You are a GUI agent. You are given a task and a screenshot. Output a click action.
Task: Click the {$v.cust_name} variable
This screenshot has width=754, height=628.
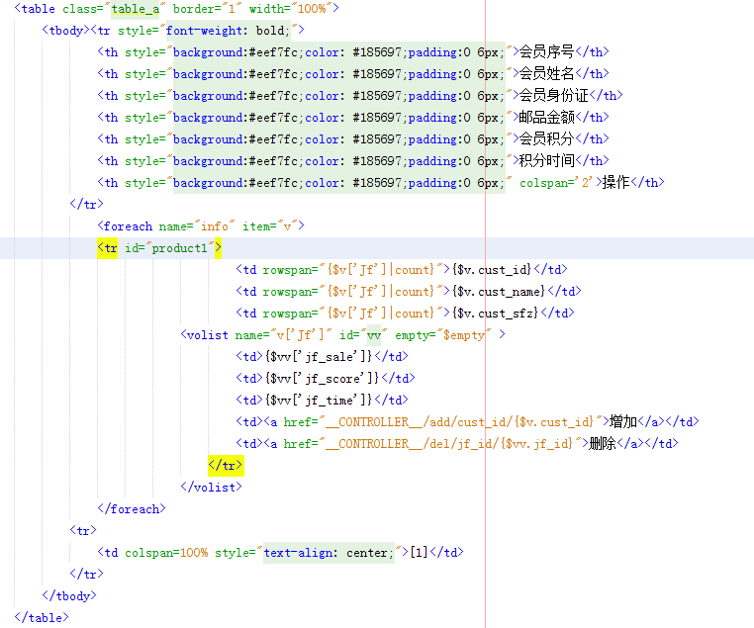499,292
